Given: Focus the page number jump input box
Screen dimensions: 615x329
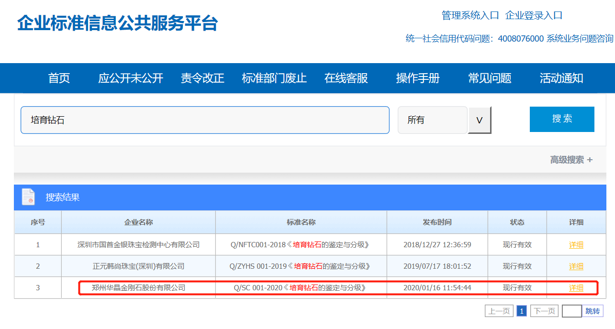Looking at the screenshot, I should click(572, 311).
